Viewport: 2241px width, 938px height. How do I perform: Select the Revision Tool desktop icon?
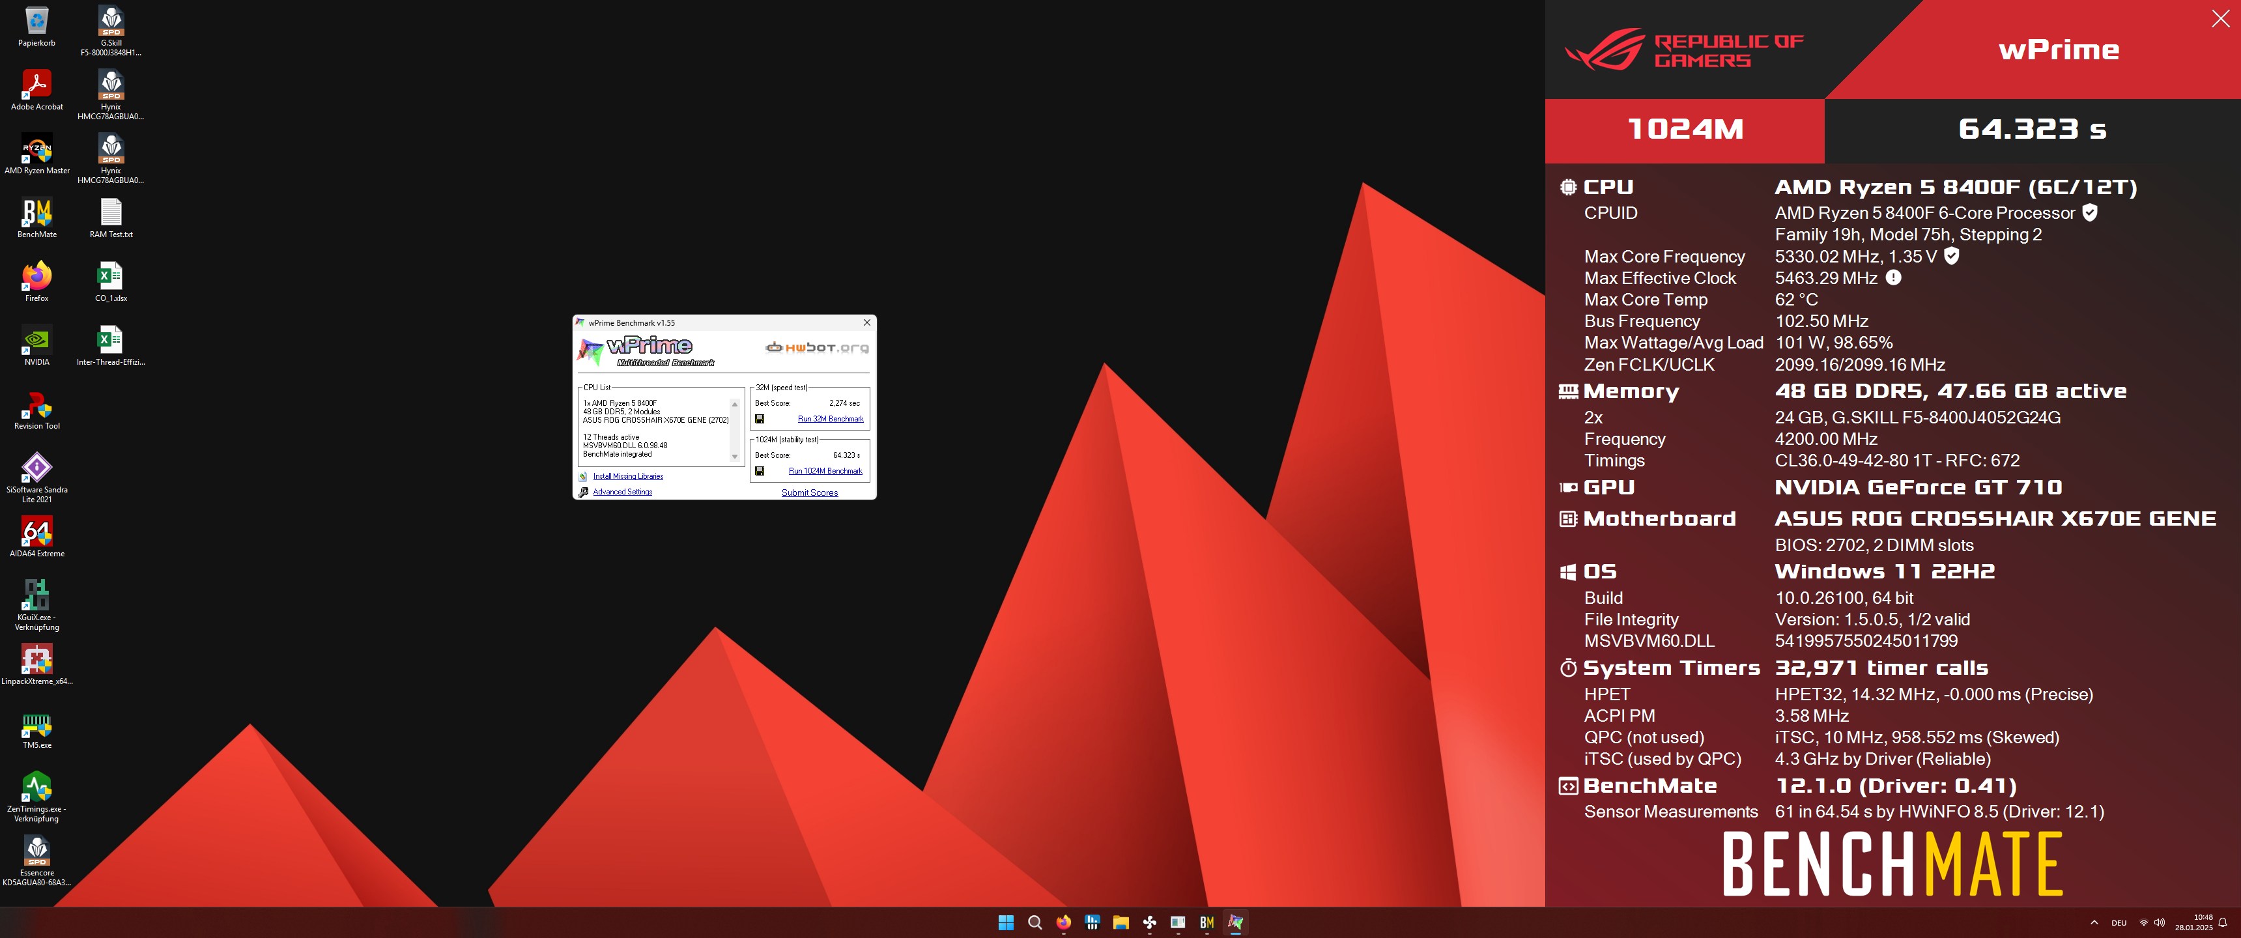tap(36, 409)
